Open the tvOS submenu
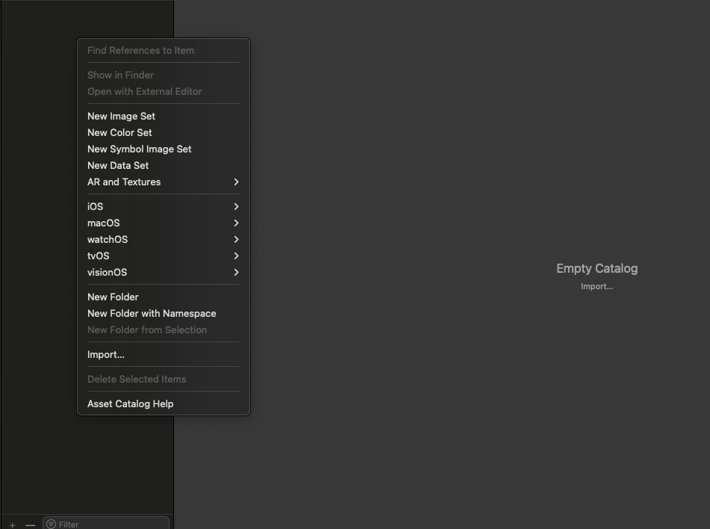Viewport: 710px width, 529px height. [x=163, y=256]
